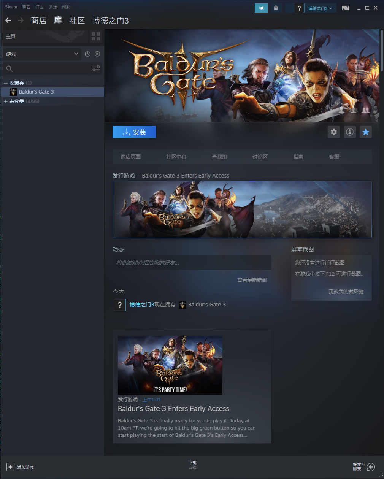Sort library by recent activity clock icon
This screenshot has width=384, height=479.
(x=87, y=54)
